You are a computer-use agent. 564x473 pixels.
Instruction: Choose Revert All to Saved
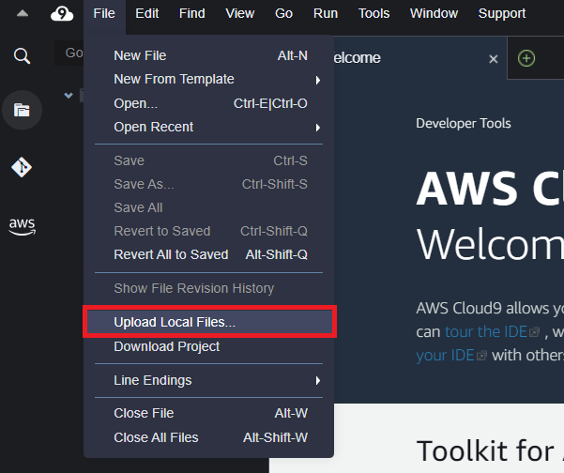pos(208,254)
